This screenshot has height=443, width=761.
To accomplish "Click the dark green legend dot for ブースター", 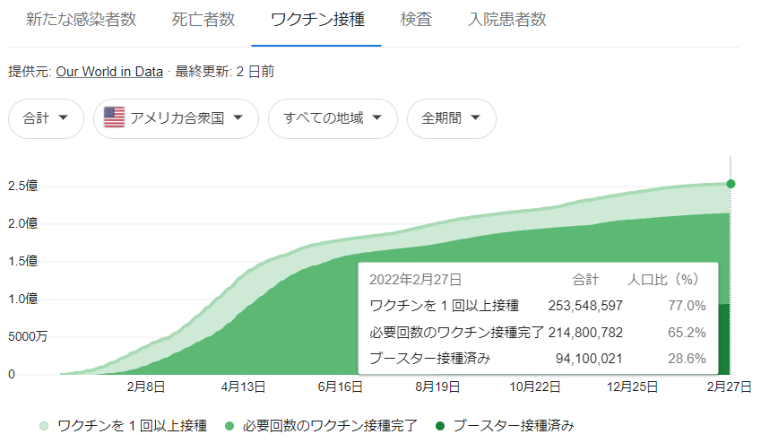I will pyautogui.click(x=440, y=426).
